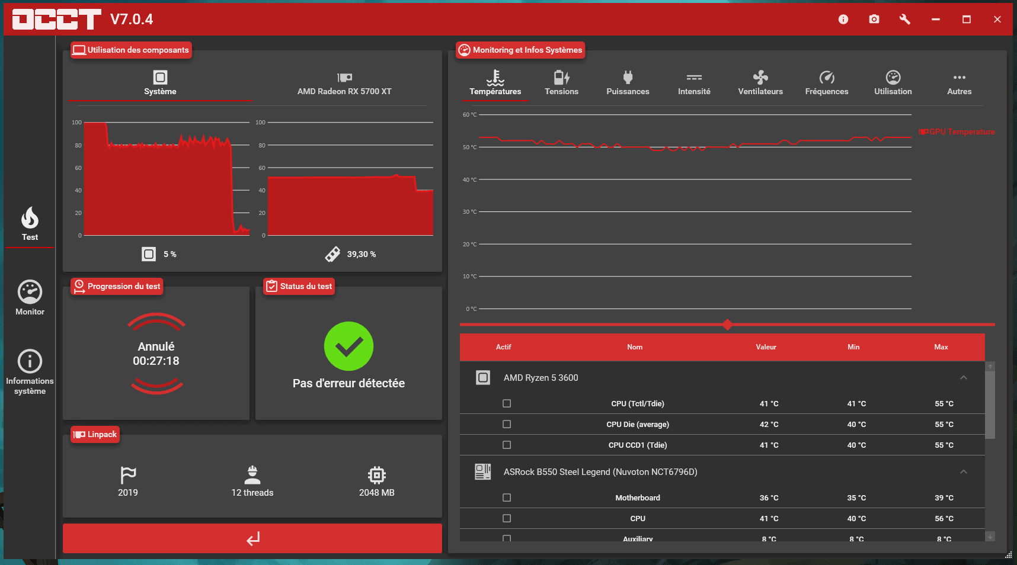
Task: Click the ASRock B550 motherboard icon
Action: pos(483,472)
